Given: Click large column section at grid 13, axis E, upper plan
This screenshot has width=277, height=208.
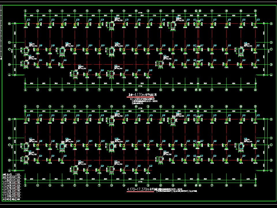Looking at the screenshot, I should [x=173, y=25].
